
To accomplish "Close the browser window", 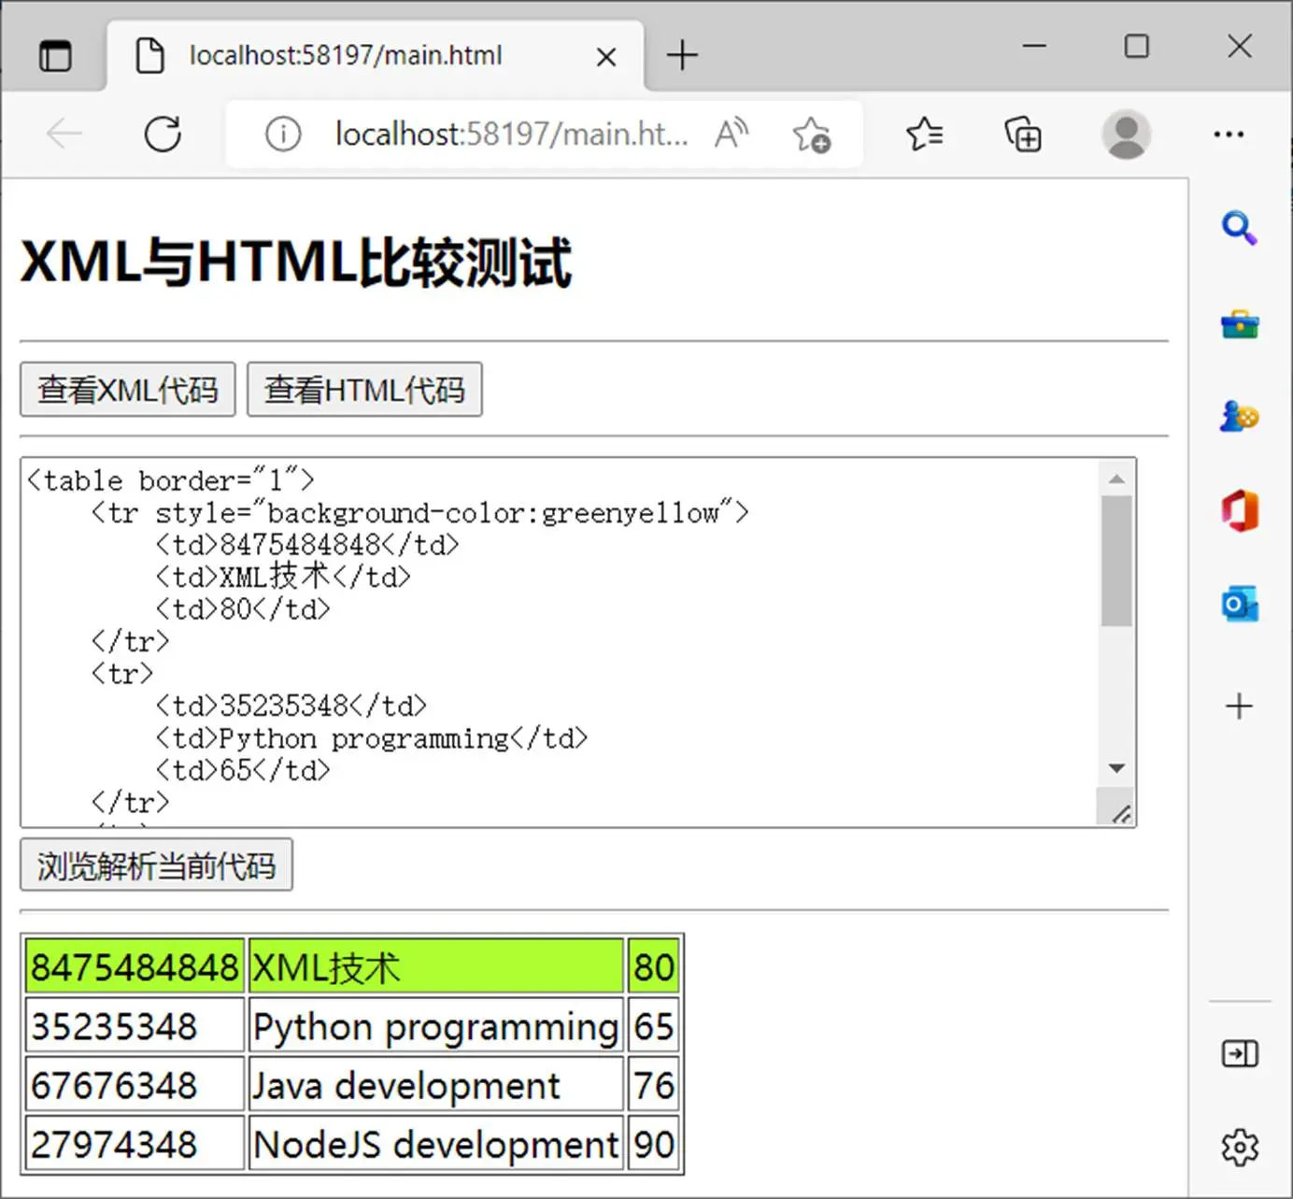I will [1240, 46].
